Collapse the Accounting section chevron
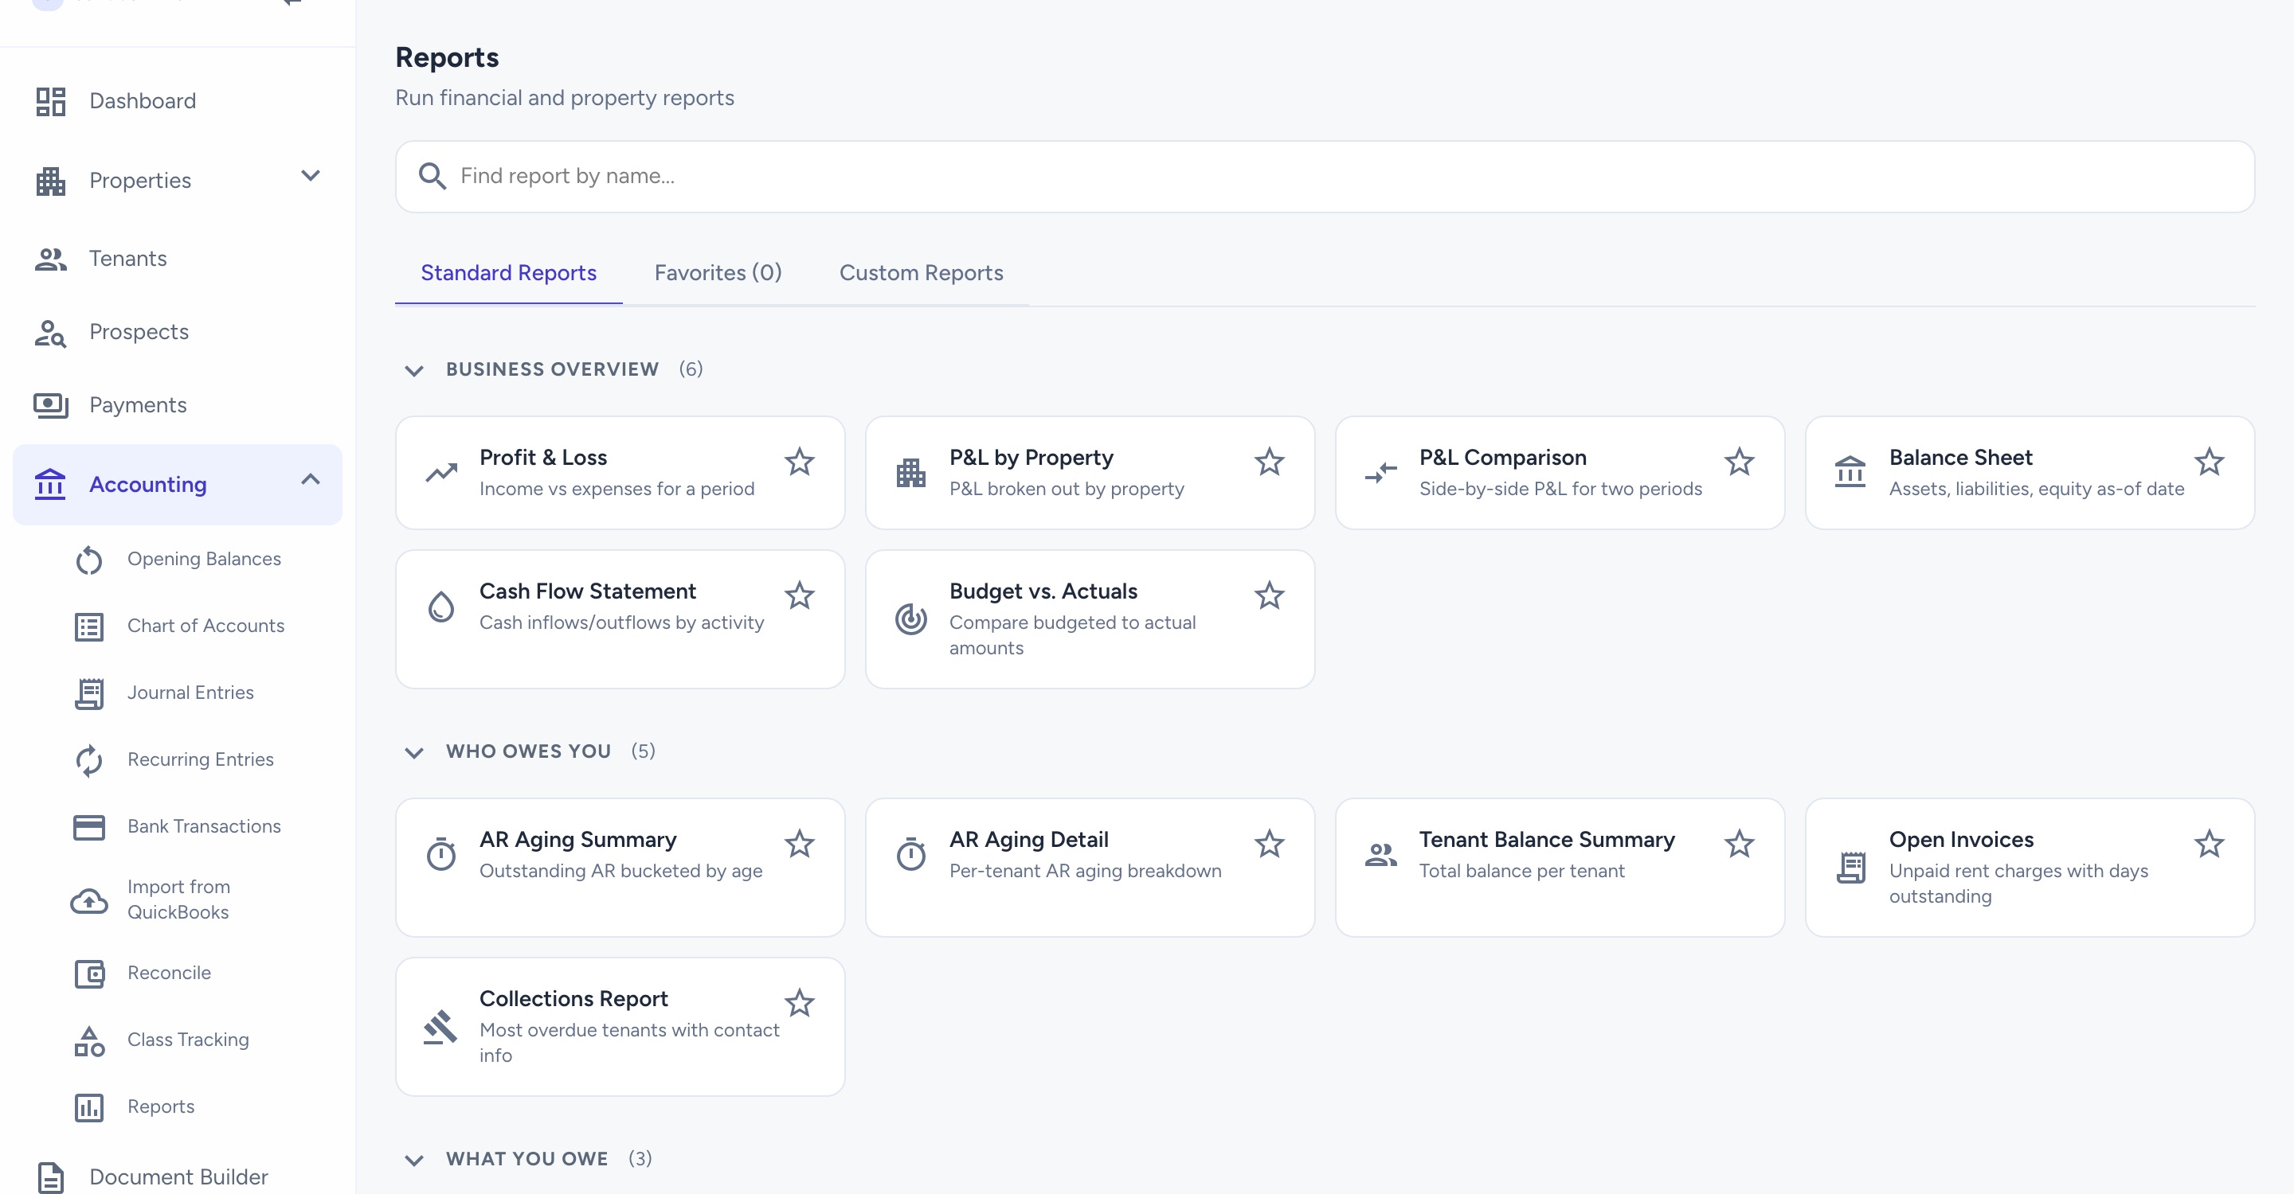Image resolution: width=2294 pixels, height=1194 pixels. (x=311, y=479)
